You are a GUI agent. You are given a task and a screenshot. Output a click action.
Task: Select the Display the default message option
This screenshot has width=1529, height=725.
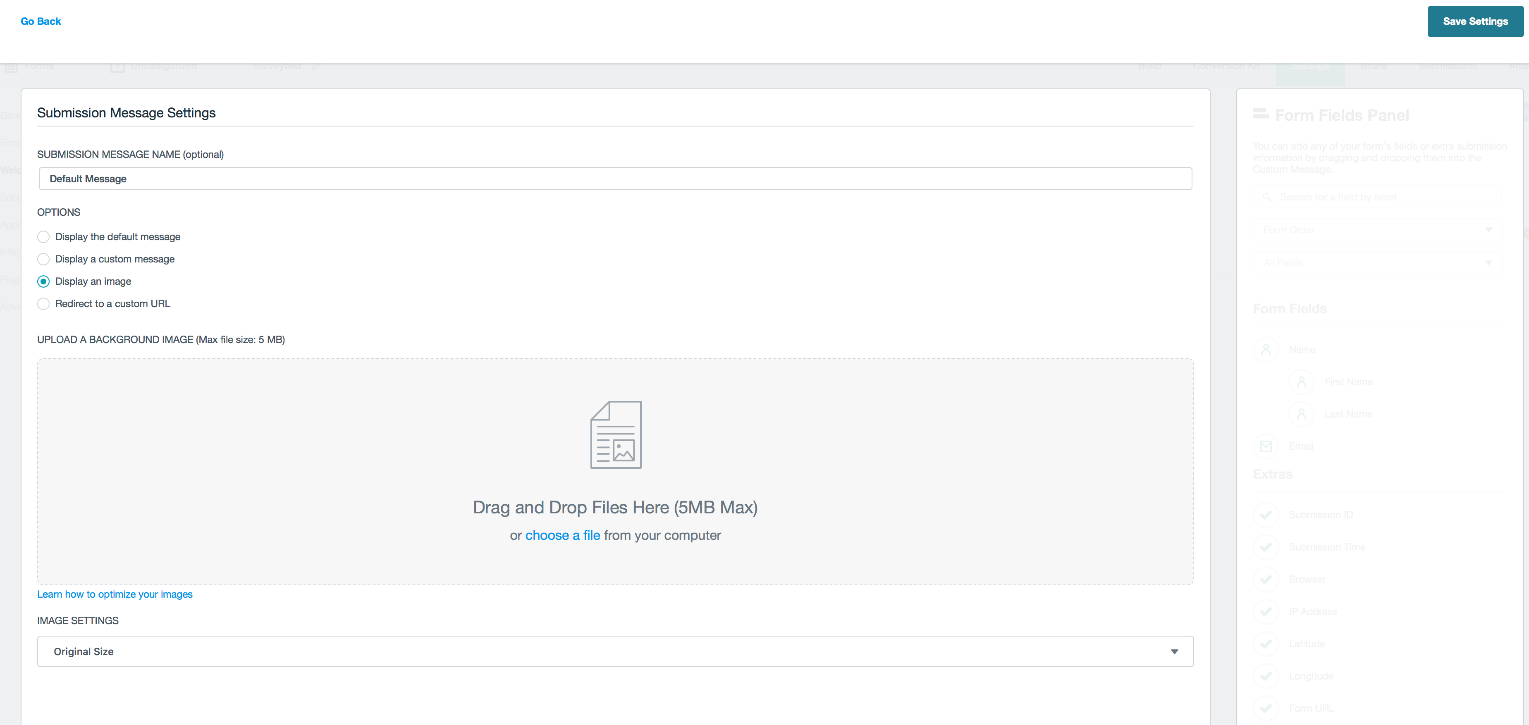coord(43,236)
